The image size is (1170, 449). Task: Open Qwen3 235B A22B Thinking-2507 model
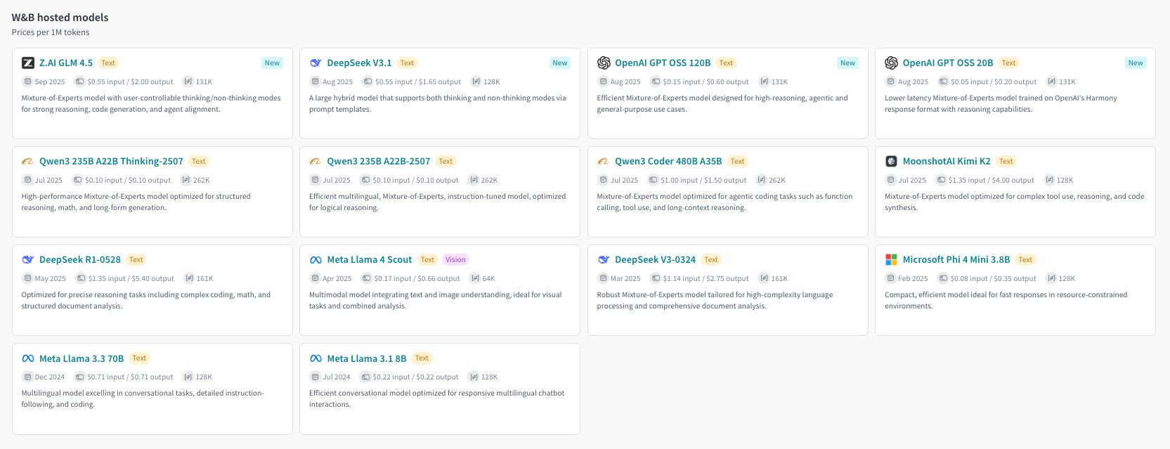pos(111,161)
